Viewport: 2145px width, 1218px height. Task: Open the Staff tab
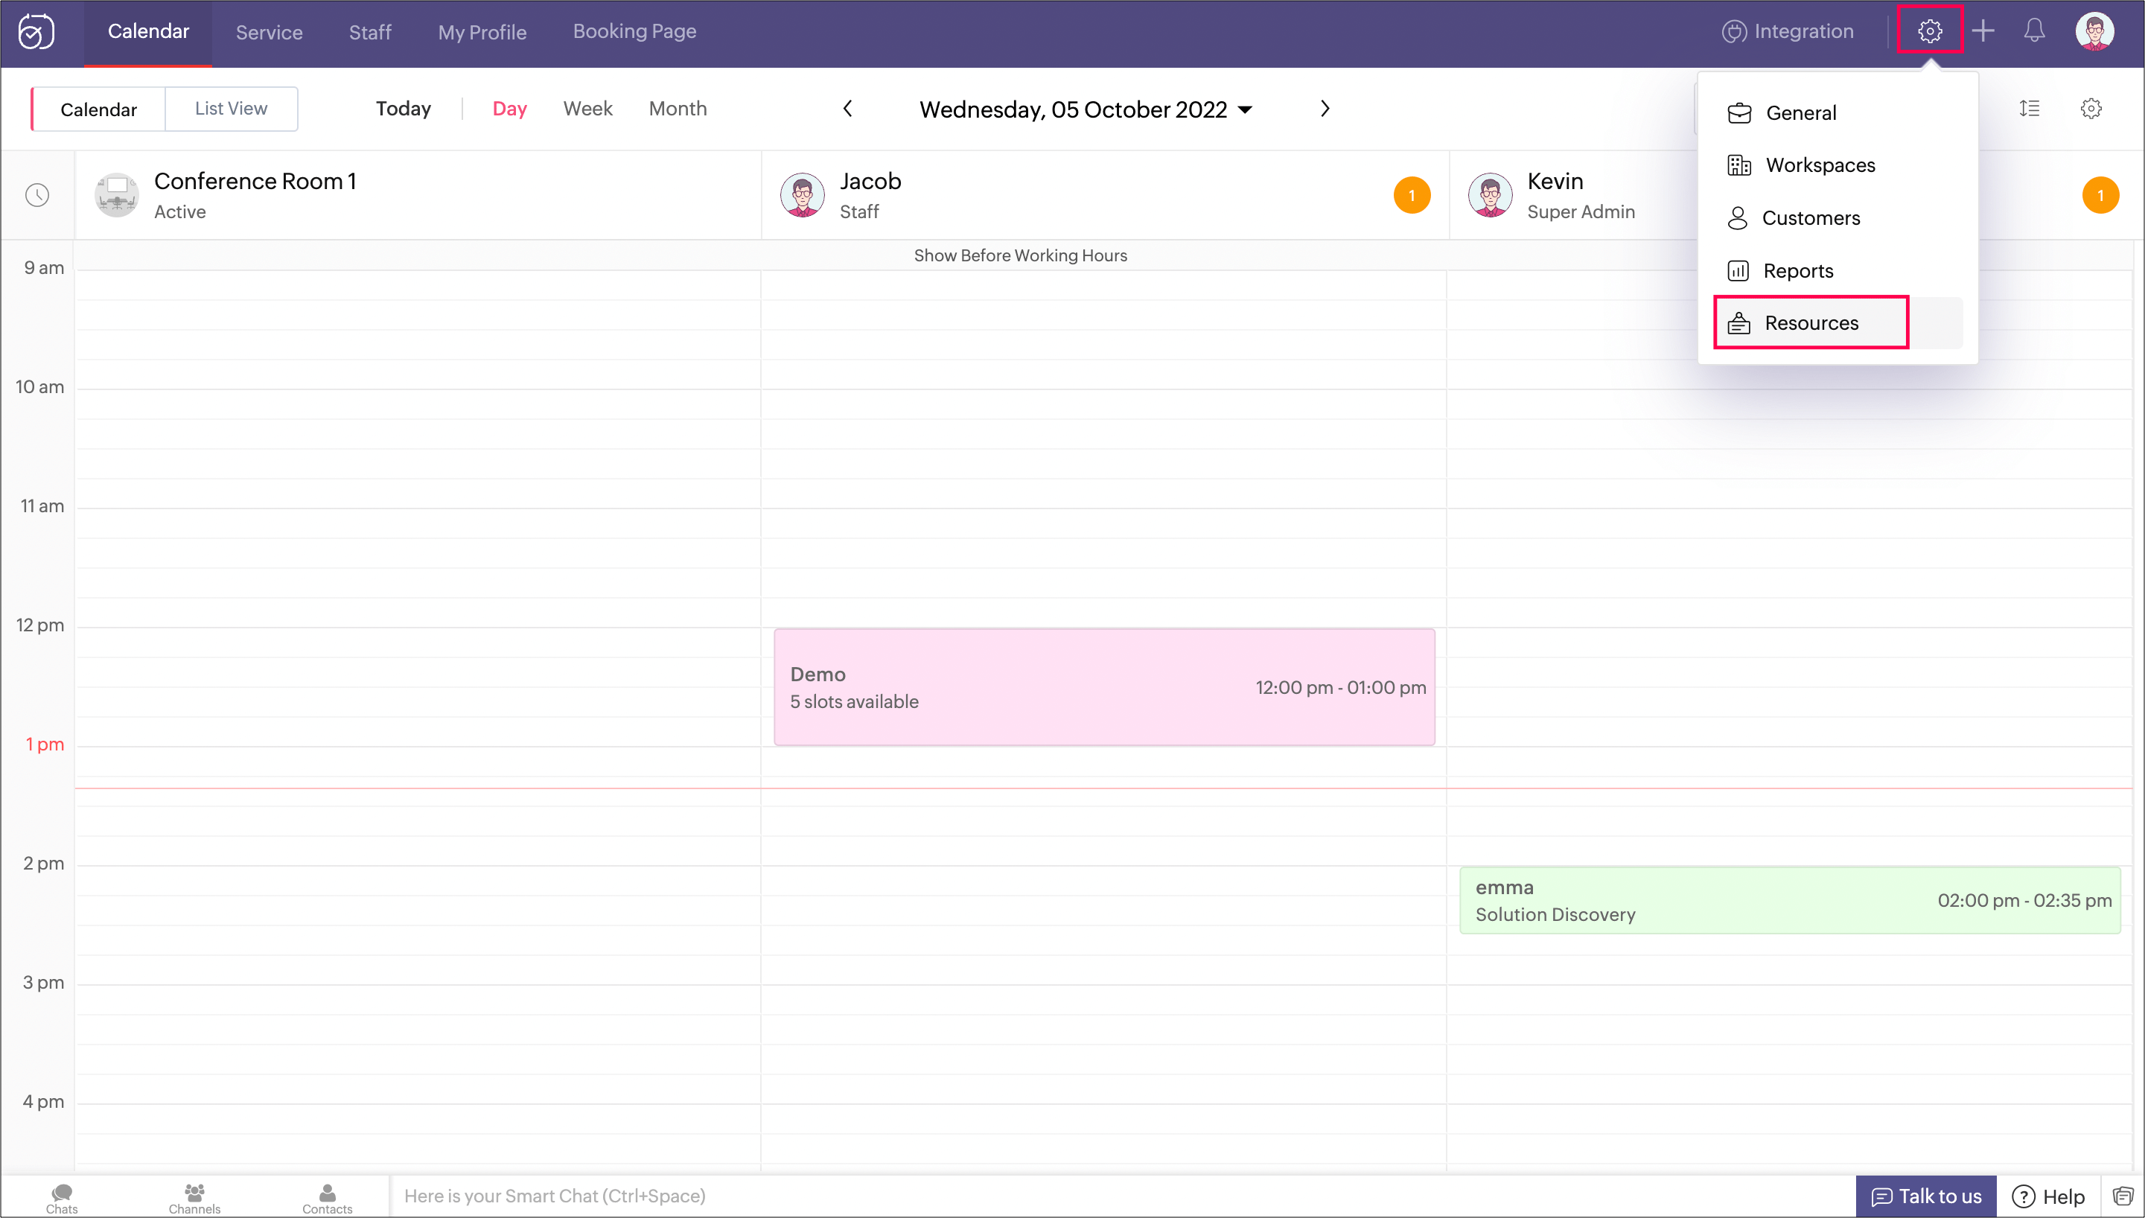370,33
